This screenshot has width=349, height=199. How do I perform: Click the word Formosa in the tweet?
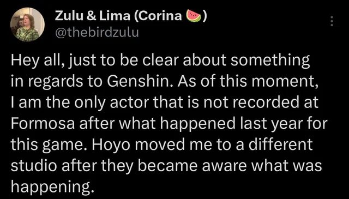click(43, 124)
